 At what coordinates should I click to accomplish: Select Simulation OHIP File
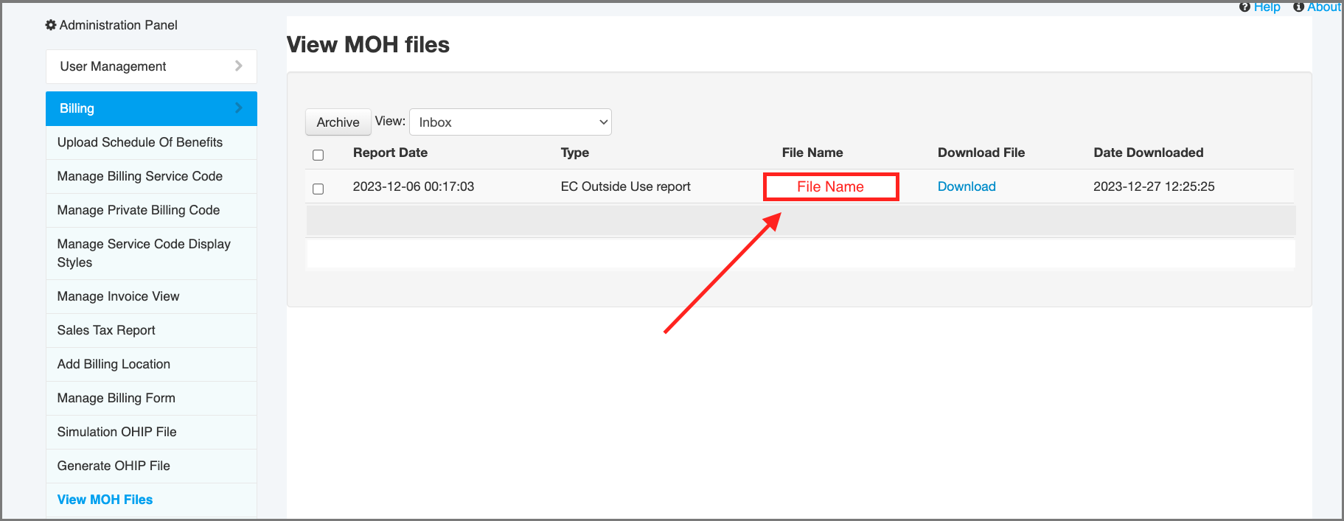pyautogui.click(x=151, y=432)
